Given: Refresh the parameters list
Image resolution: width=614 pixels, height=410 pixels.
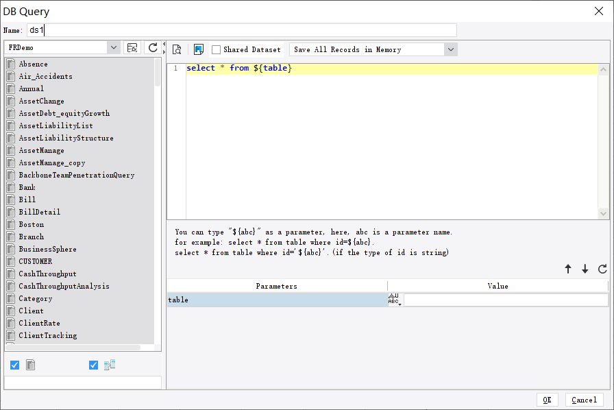Looking at the screenshot, I should [x=602, y=269].
